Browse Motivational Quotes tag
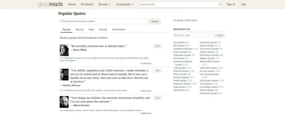The image size is (285, 115). coord(209,55)
